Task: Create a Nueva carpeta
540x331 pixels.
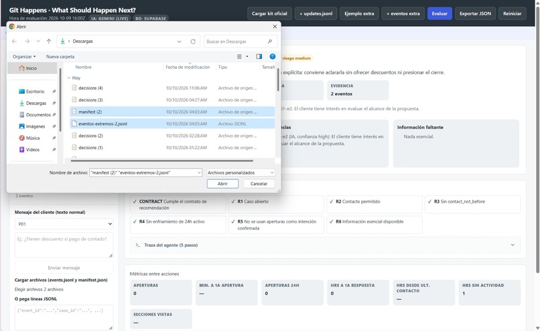Action: click(60, 57)
